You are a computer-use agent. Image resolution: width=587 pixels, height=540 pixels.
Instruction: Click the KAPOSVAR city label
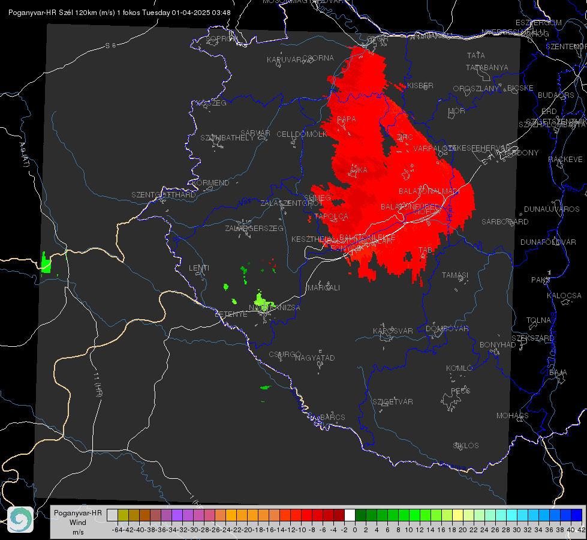tap(393, 331)
